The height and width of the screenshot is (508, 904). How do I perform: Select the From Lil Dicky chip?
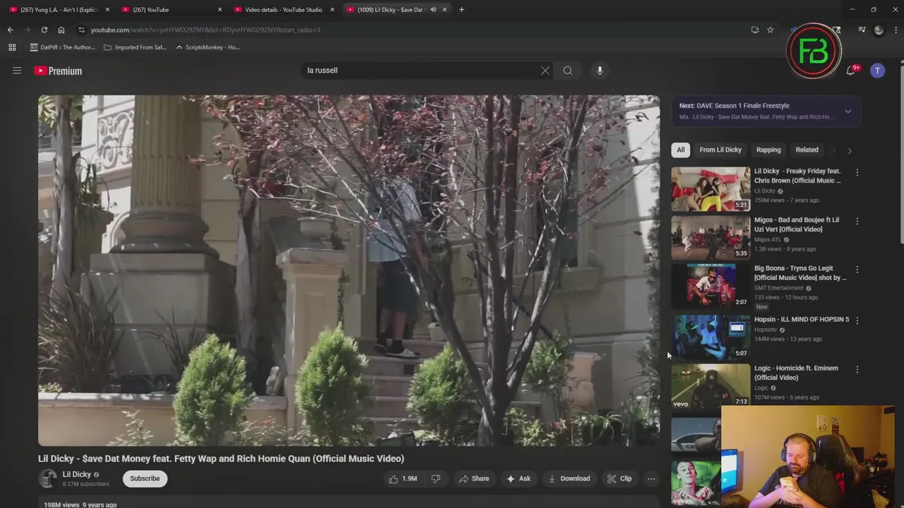click(720, 150)
